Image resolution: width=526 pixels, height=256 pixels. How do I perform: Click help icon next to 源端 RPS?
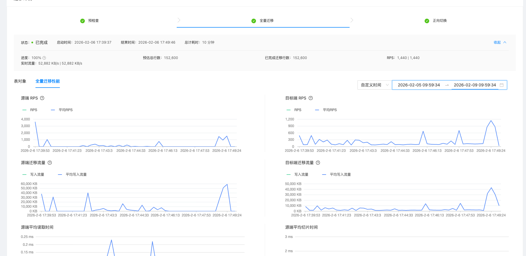(42, 98)
